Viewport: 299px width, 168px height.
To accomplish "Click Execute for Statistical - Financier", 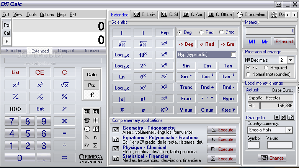I will point(222,159).
